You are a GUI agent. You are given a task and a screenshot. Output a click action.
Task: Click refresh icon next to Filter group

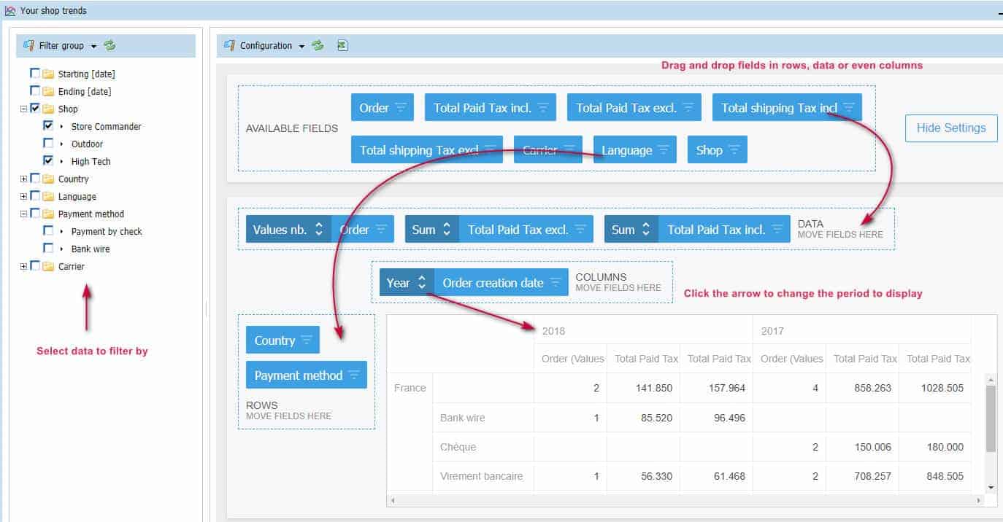click(109, 45)
